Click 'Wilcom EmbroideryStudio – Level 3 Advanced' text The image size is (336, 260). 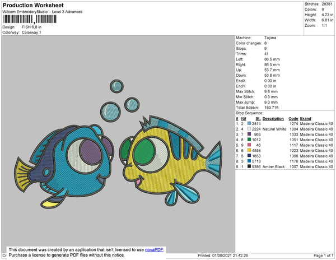pos(43,12)
